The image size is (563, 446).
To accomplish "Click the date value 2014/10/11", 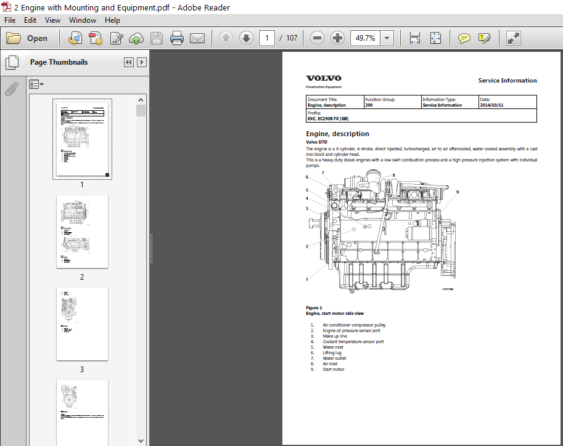I will click(x=491, y=105).
